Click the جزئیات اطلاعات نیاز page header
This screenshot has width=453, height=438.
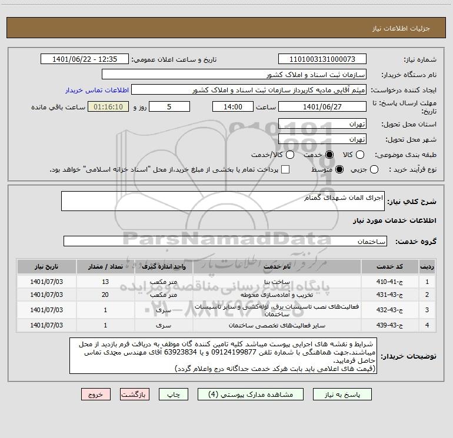coord(401,28)
